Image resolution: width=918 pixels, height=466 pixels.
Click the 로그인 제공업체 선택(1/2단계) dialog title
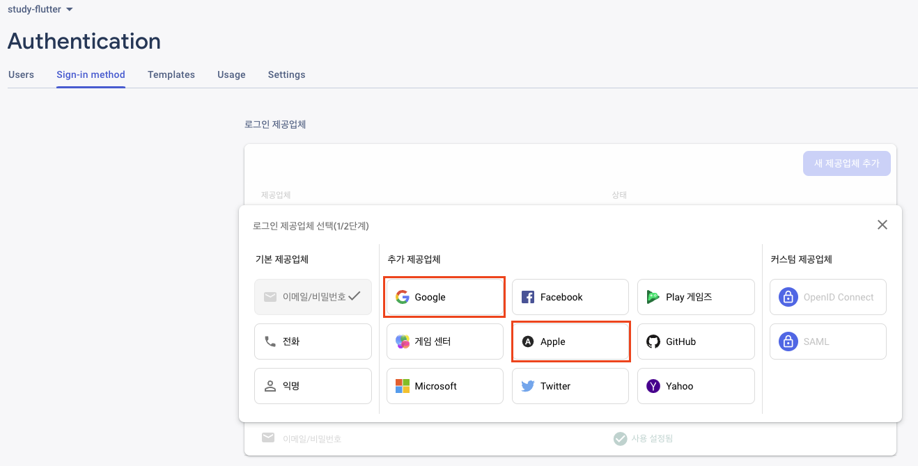(311, 225)
